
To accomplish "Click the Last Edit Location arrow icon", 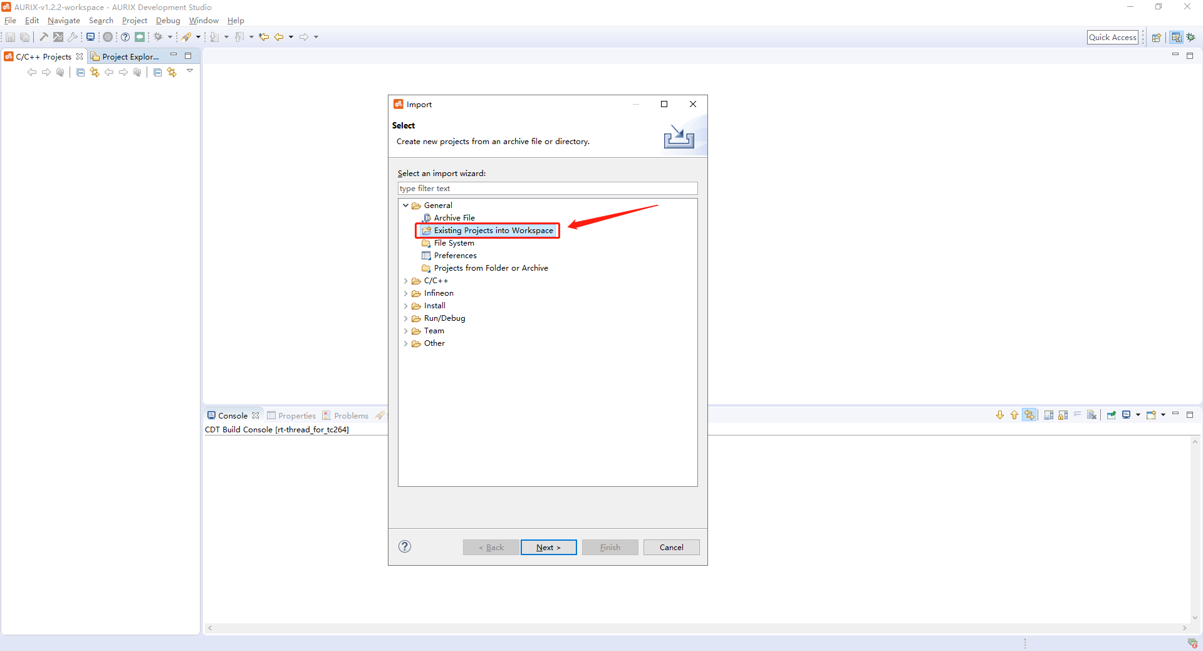I will click(264, 37).
